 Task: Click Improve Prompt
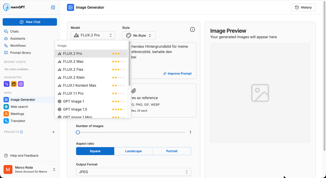point(178,73)
